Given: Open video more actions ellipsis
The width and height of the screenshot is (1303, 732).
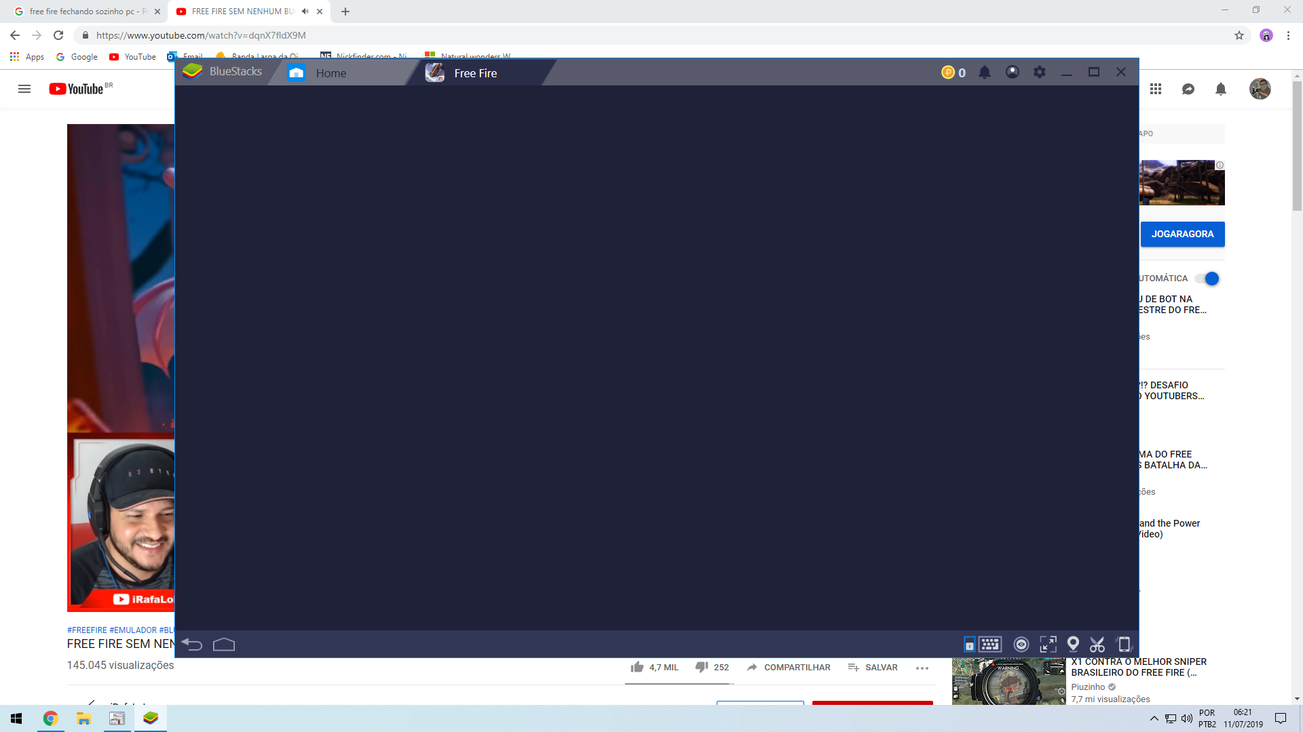Looking at the screenshot, I should point(922,668).
